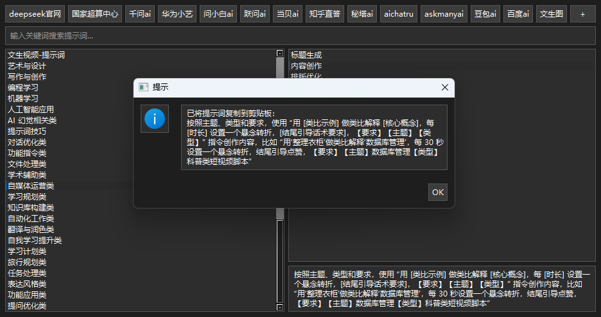Click the + button at the top right
601x317 pixels.
(582, 13)
